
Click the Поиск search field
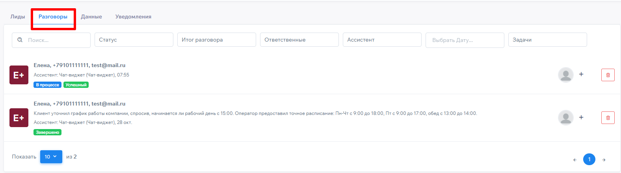point(55,40)
